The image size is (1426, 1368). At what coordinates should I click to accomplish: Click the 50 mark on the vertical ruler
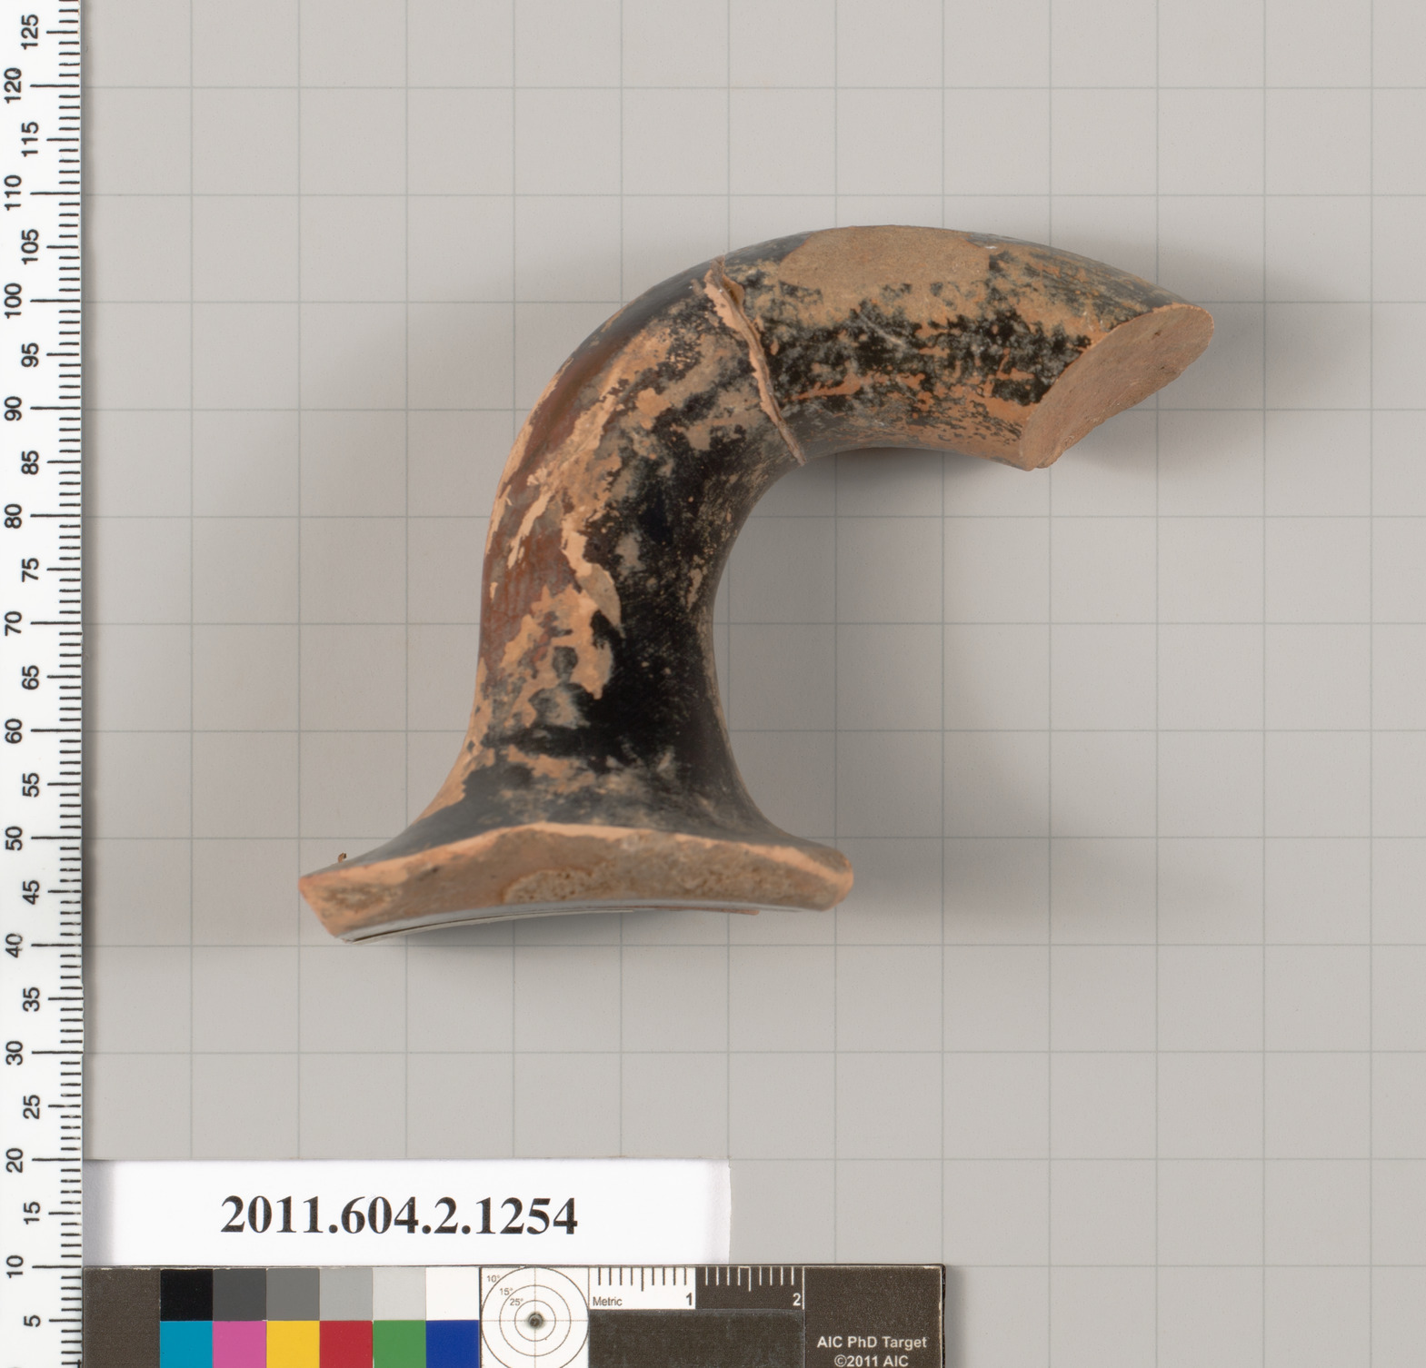[12, 838]
